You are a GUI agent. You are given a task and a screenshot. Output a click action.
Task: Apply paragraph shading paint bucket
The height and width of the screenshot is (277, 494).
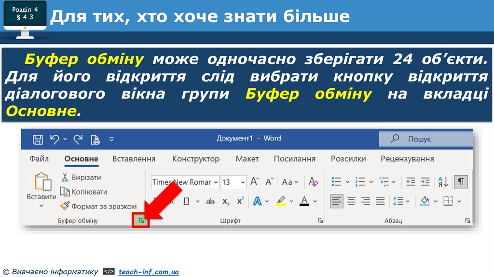click(425, 201)
